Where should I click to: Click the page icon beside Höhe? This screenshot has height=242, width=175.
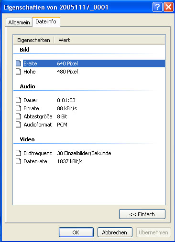tap(18, 72)
